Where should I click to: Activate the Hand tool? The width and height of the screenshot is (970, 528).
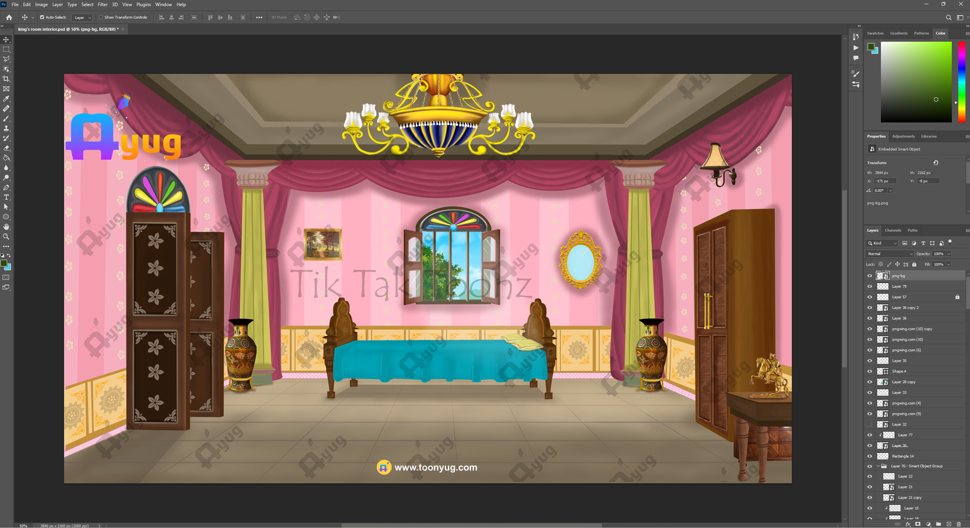6,227
